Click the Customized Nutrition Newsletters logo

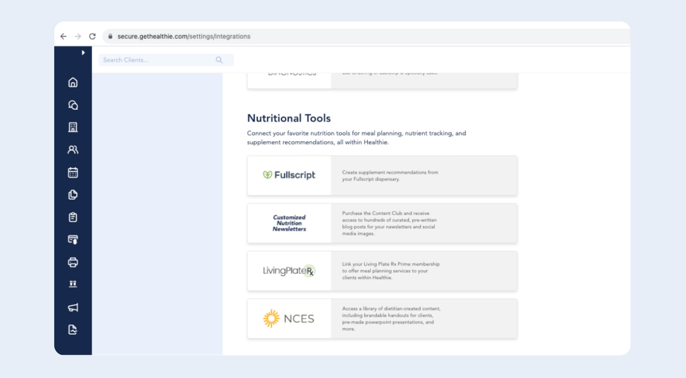[x=289, y=223]
